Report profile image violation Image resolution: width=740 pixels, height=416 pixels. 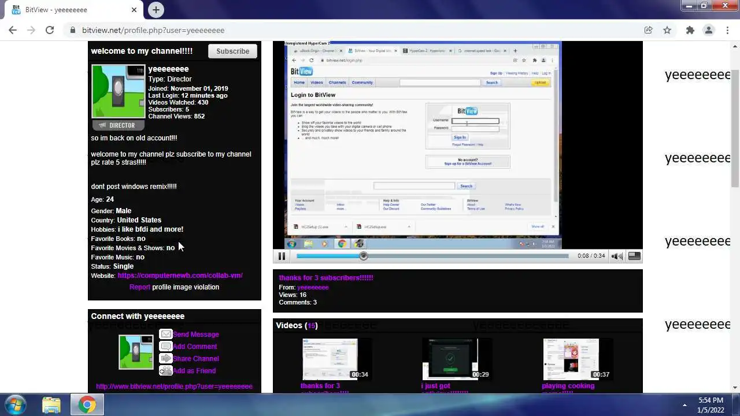point(140,287)
